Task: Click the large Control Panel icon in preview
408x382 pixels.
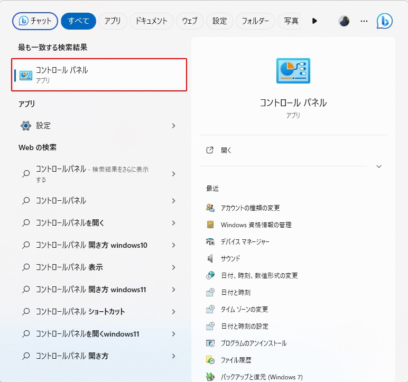Action: 293,71
